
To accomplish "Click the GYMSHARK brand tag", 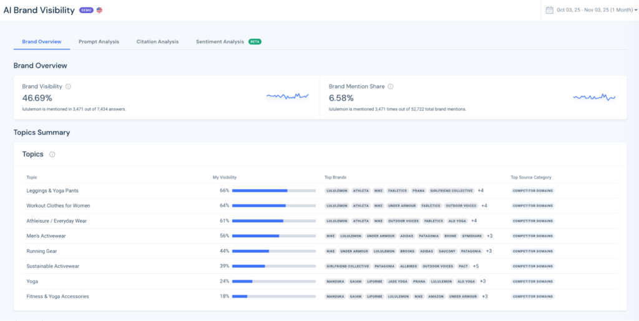I will click(x=472, y=235).
